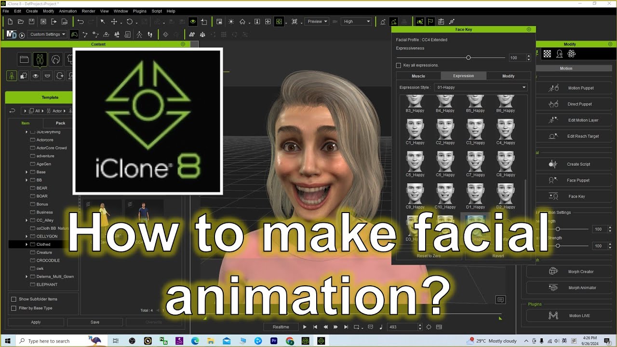Select the Hair category icon in Content

click(56, 60)
